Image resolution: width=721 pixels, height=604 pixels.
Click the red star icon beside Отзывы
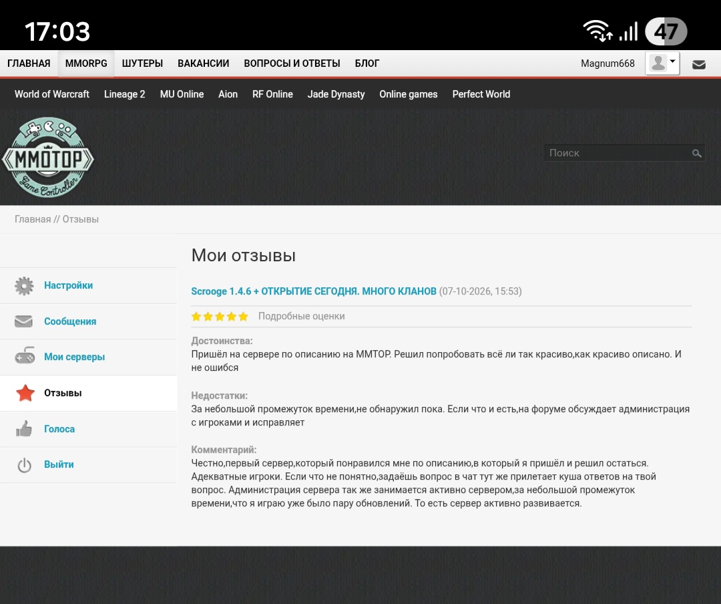tap(25, 393)
